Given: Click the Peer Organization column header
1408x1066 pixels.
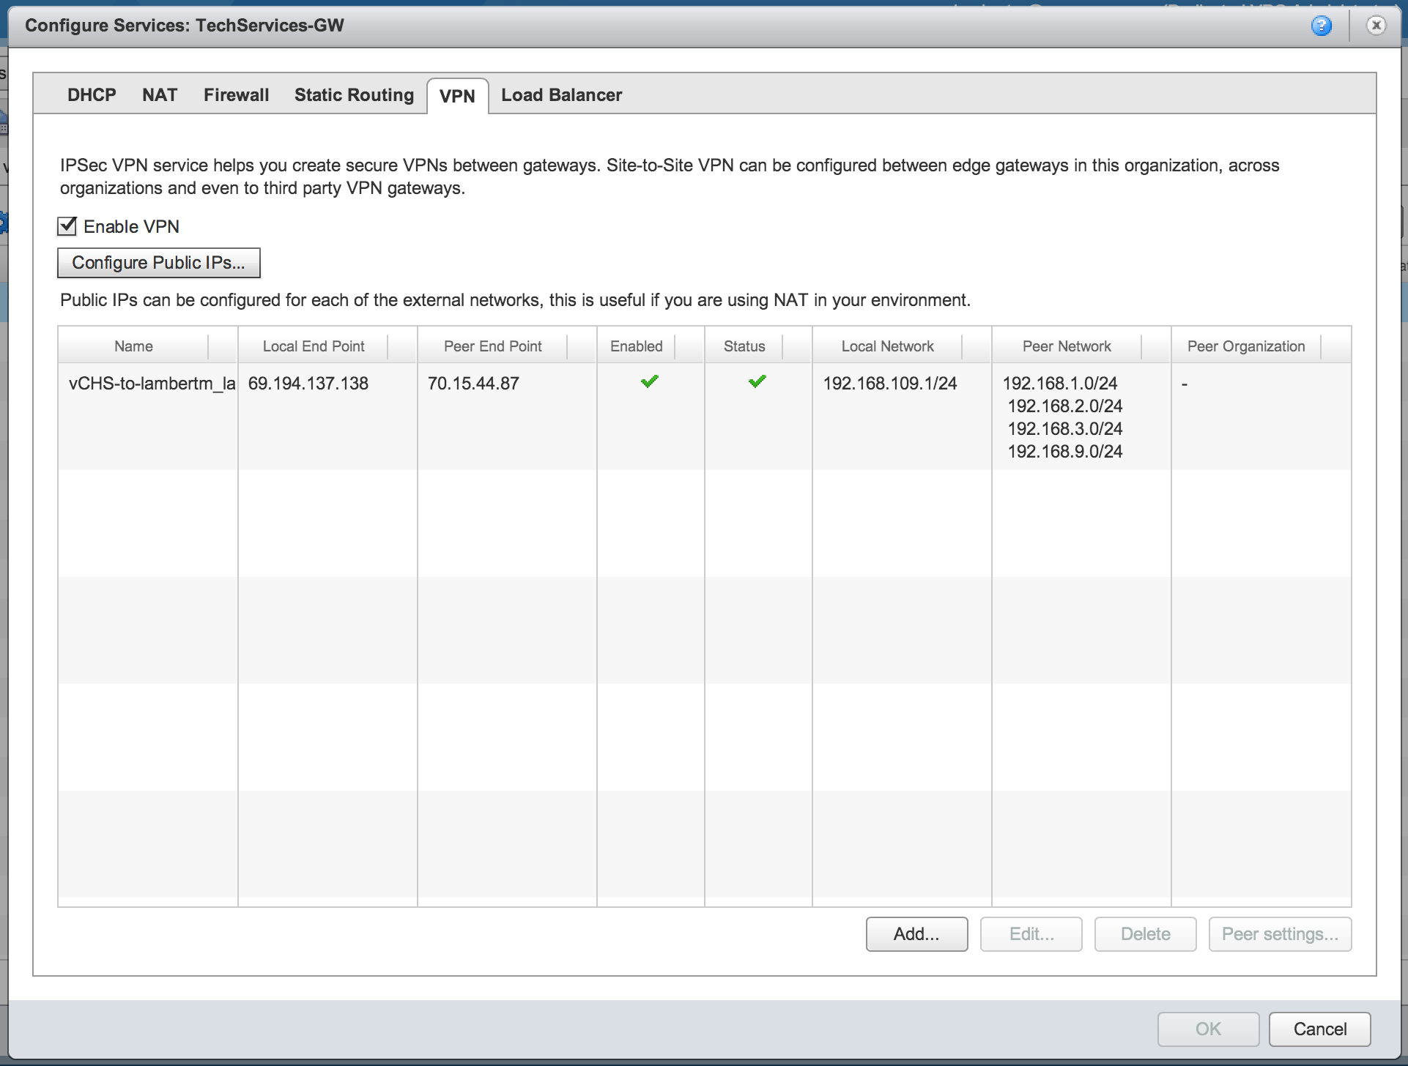Looking at the screenshot, I should click(1245, 346).
